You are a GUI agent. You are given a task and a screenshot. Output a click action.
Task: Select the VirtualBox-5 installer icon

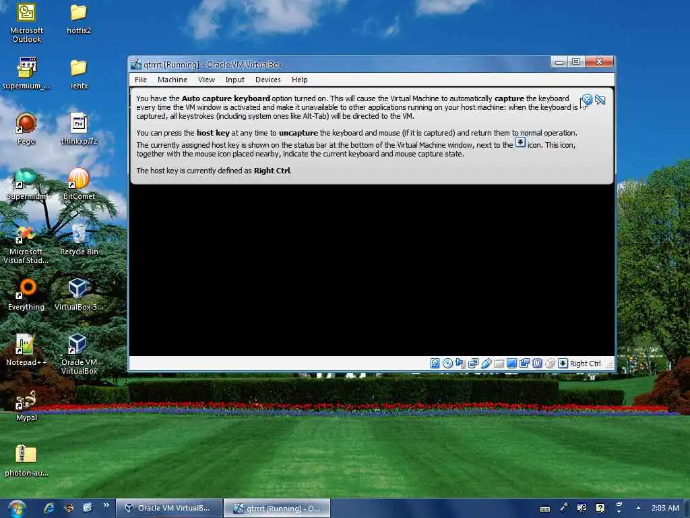pos(79,295)
